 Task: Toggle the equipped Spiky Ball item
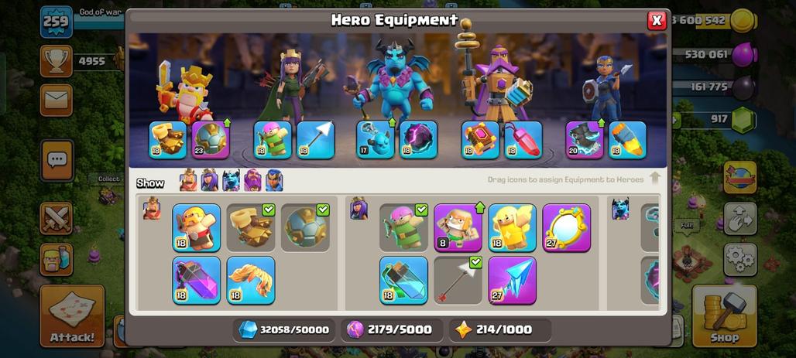pos(305,227)
